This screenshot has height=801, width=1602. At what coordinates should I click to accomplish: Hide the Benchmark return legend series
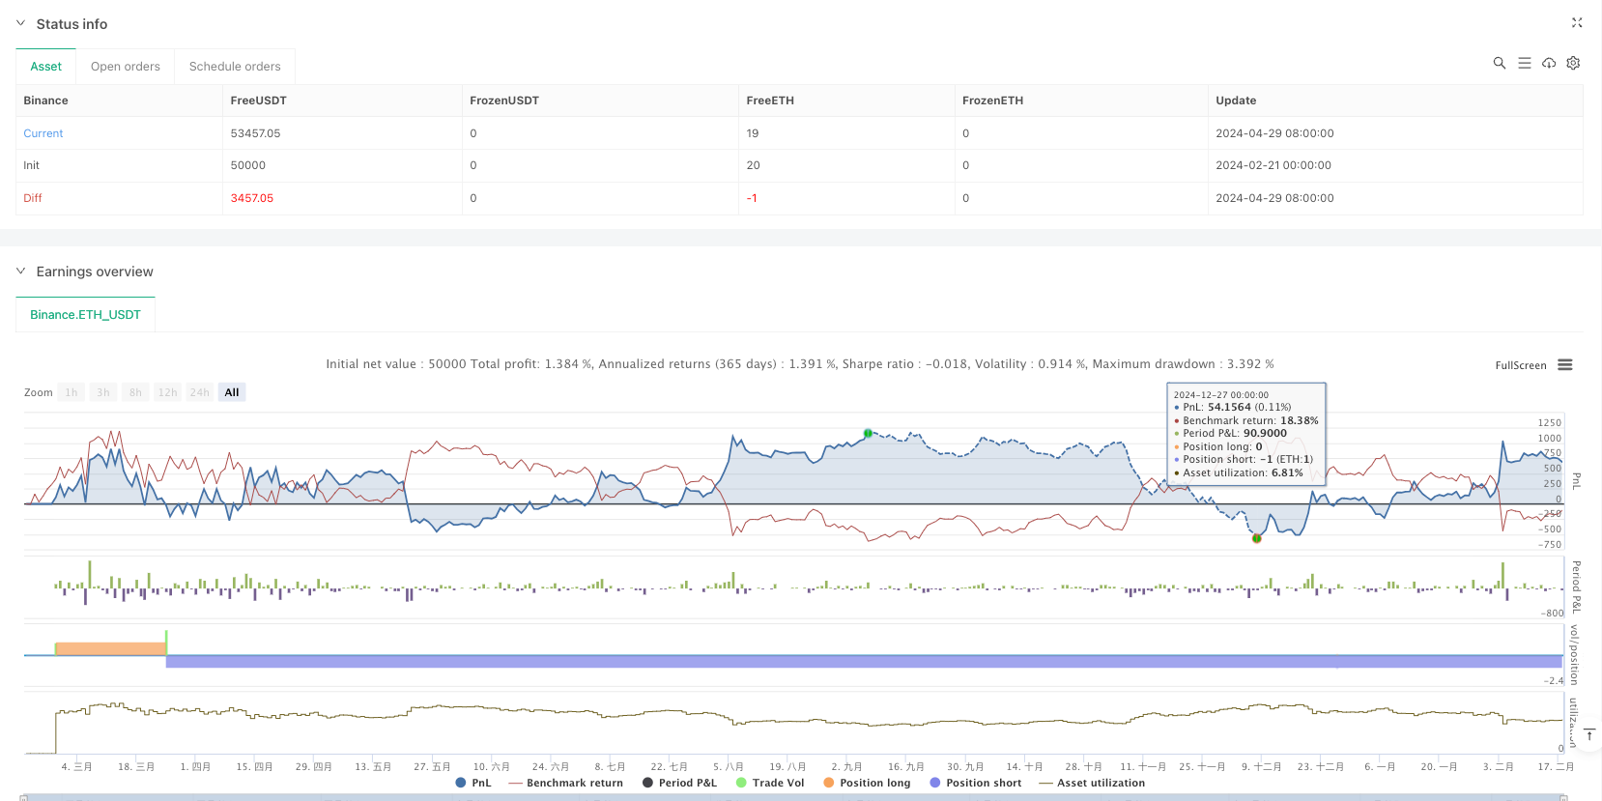tap(565, 783)
